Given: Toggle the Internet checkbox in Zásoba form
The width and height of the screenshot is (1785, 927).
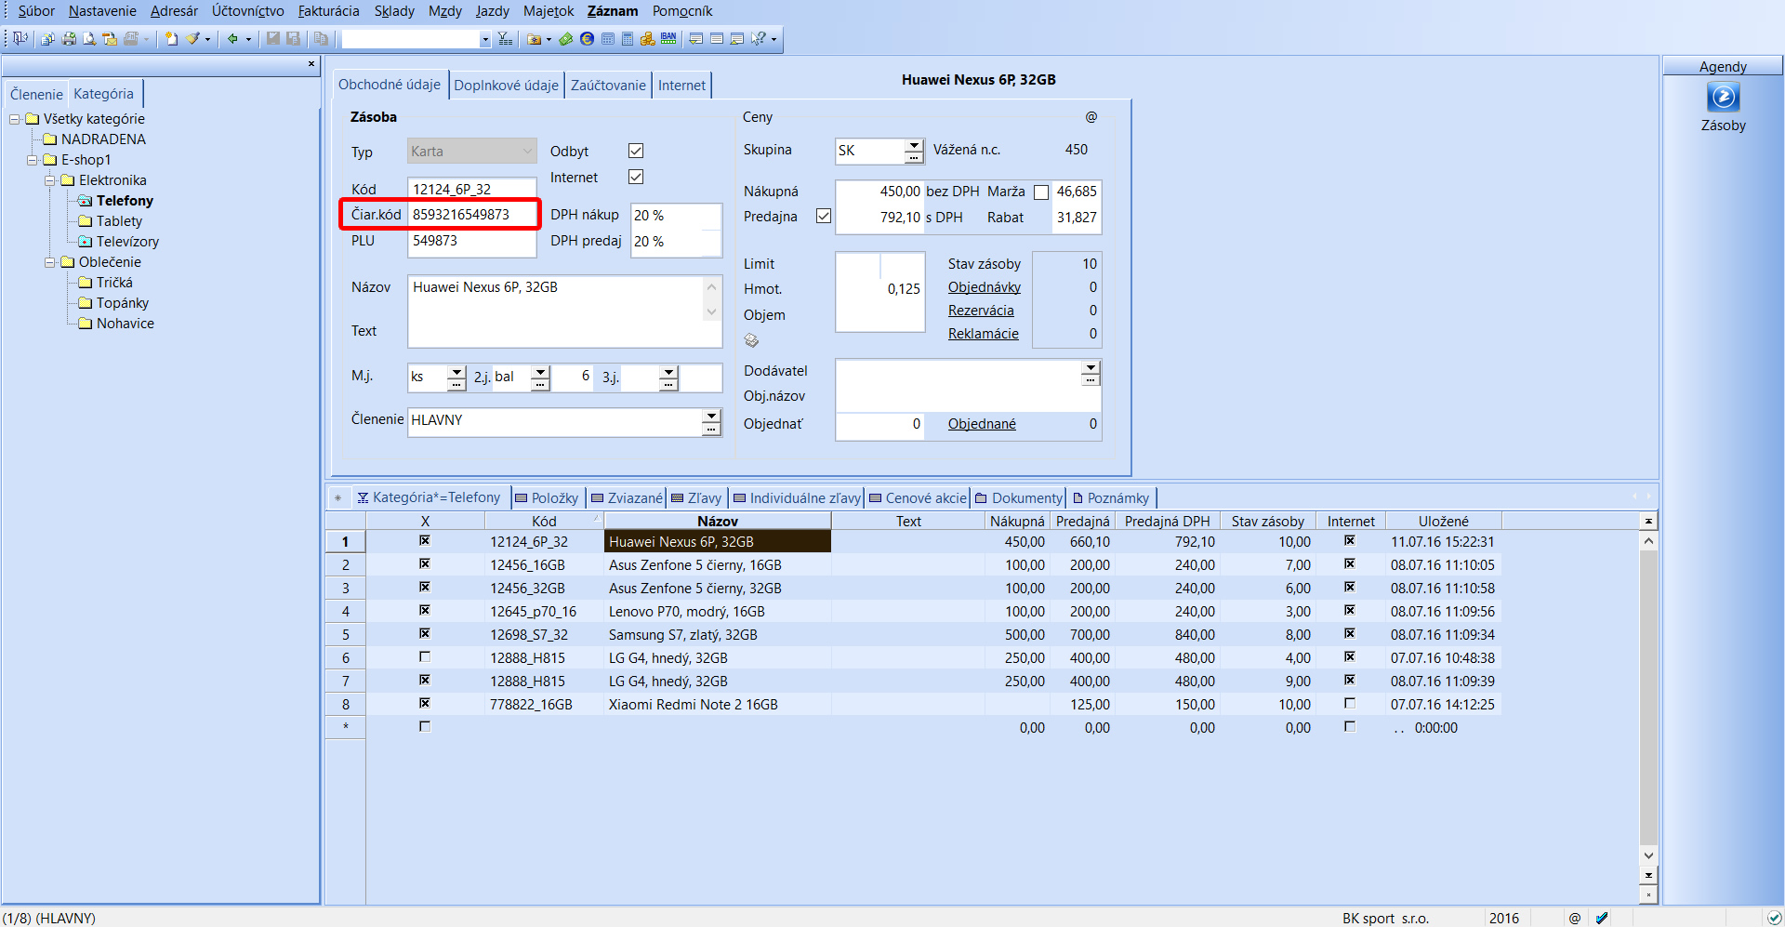Looking at the screenshot, I should pos(636,177).
